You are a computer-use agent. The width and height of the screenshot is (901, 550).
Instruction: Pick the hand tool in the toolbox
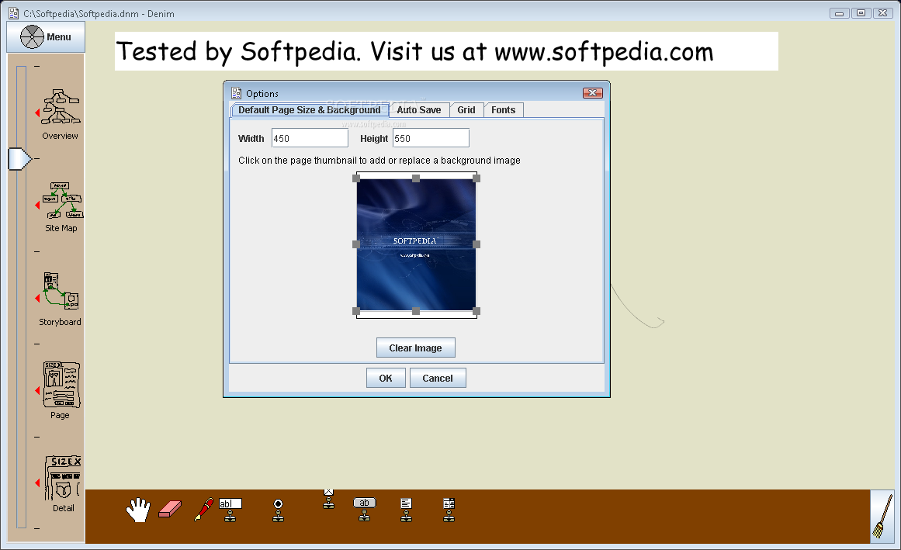(138, 510)
